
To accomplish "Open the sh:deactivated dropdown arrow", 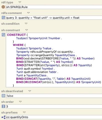I will (30, 91).
